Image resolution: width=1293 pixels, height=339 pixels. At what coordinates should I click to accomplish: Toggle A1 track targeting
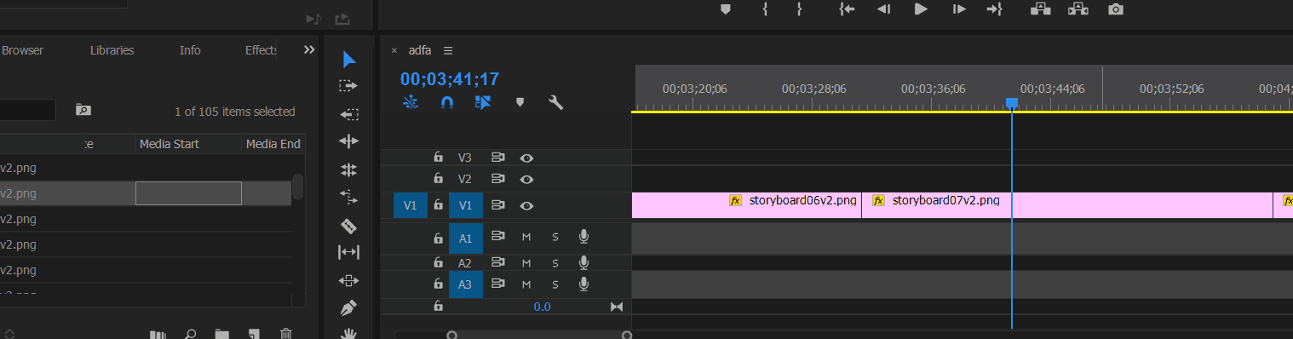(x=465, y=238)
